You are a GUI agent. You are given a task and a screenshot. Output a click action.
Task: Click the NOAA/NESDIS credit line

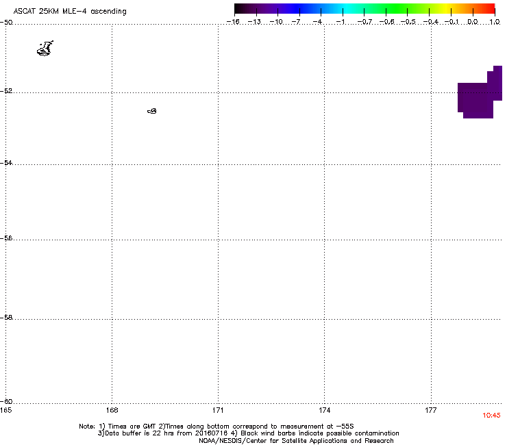tap(296, 441)
